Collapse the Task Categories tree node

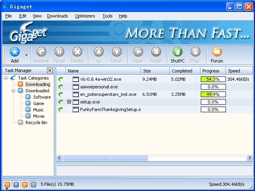6,78
